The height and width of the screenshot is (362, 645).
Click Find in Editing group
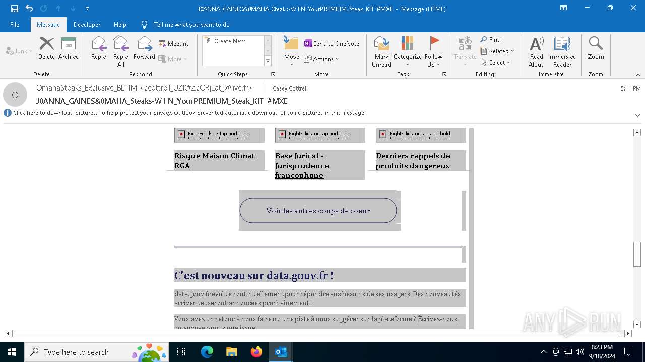click(491, 40)
